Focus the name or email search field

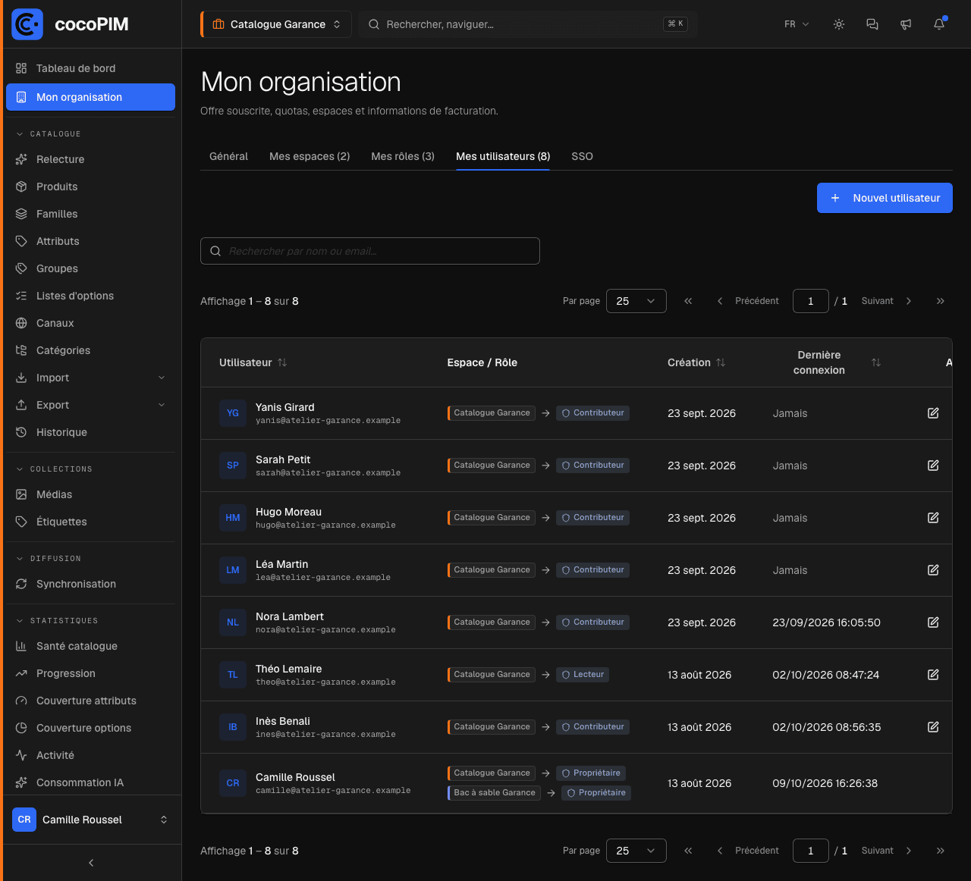pyautogui.click(x=370, y=251)
